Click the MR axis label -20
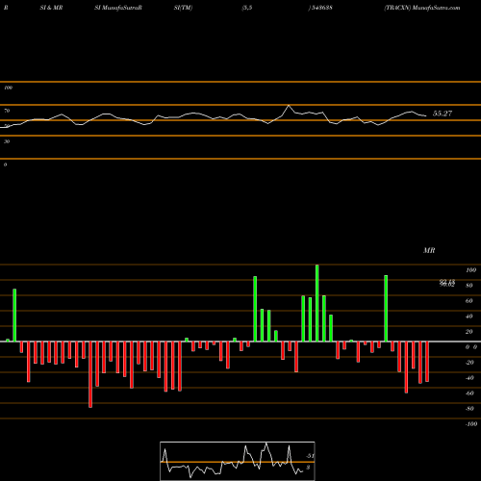Image resolution: width=481 pixels, height=481 pixels. tap(469, 363)
